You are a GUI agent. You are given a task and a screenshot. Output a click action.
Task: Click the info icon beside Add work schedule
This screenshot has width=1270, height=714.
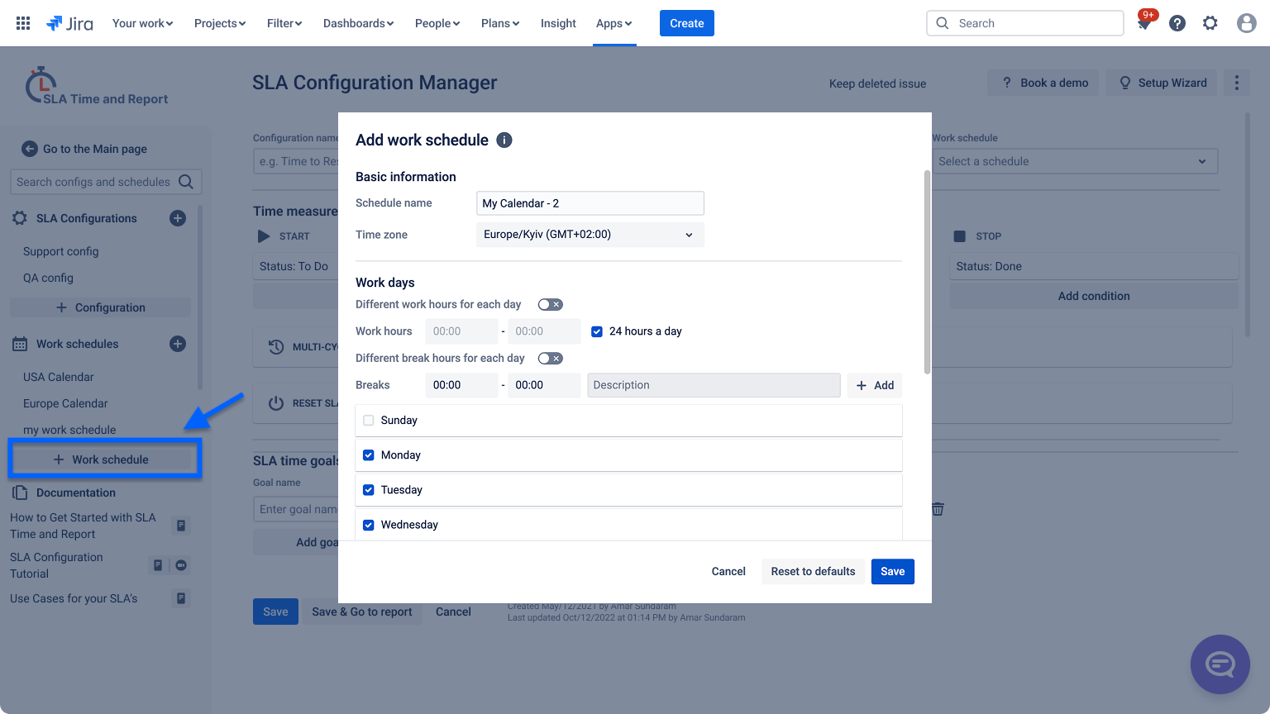(x=504, y=140)
